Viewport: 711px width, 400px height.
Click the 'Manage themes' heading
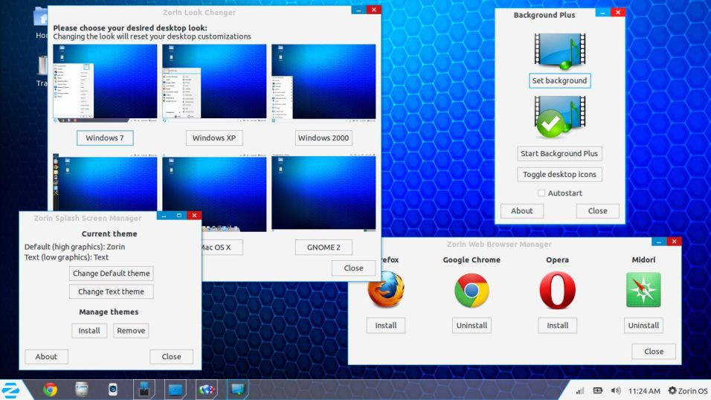coord(109,312)
